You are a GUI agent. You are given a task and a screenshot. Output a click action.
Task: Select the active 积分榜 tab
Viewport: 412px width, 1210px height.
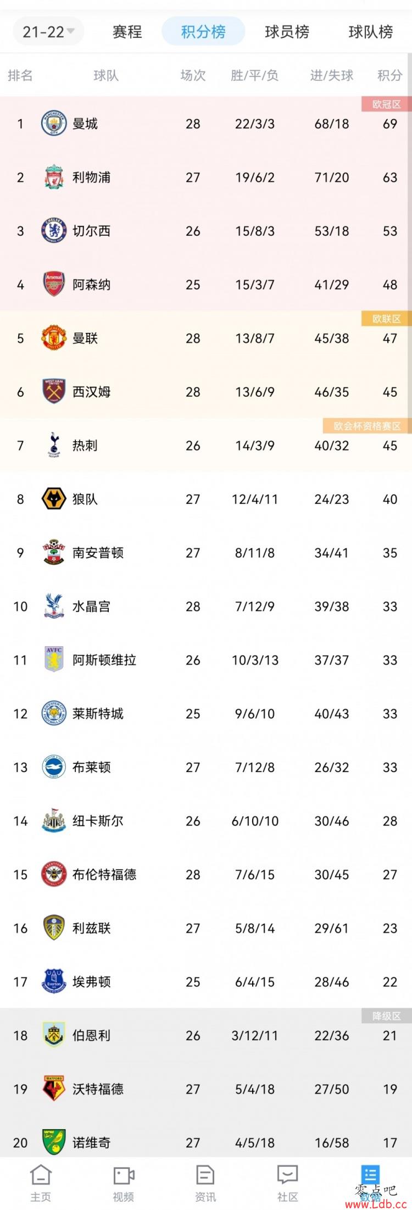tap(203, 31)
